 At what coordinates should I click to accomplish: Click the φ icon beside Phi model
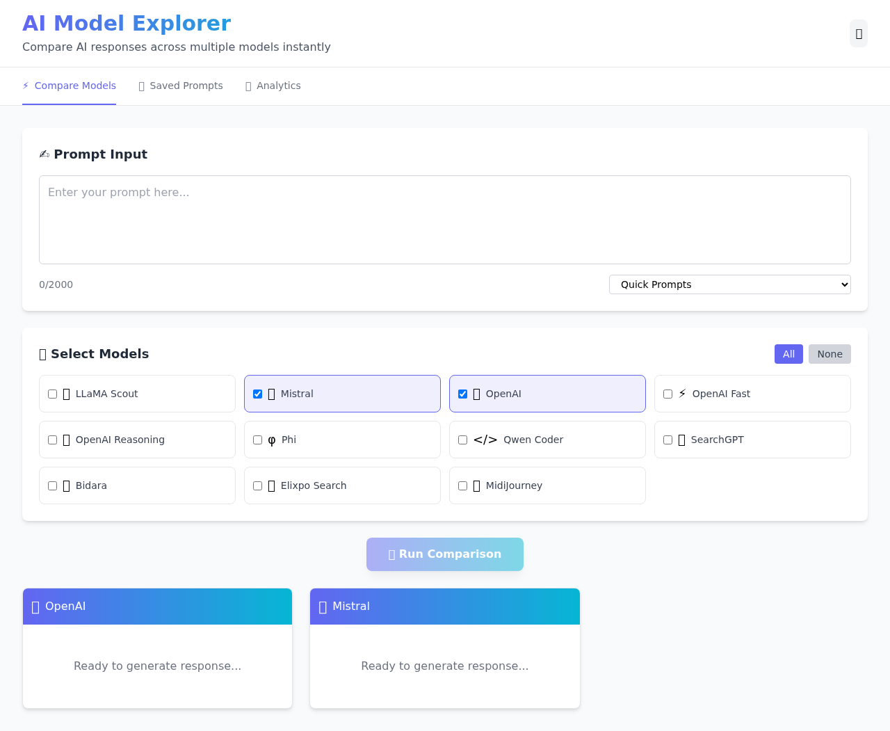pyautogui.click(x=271, y=440)
